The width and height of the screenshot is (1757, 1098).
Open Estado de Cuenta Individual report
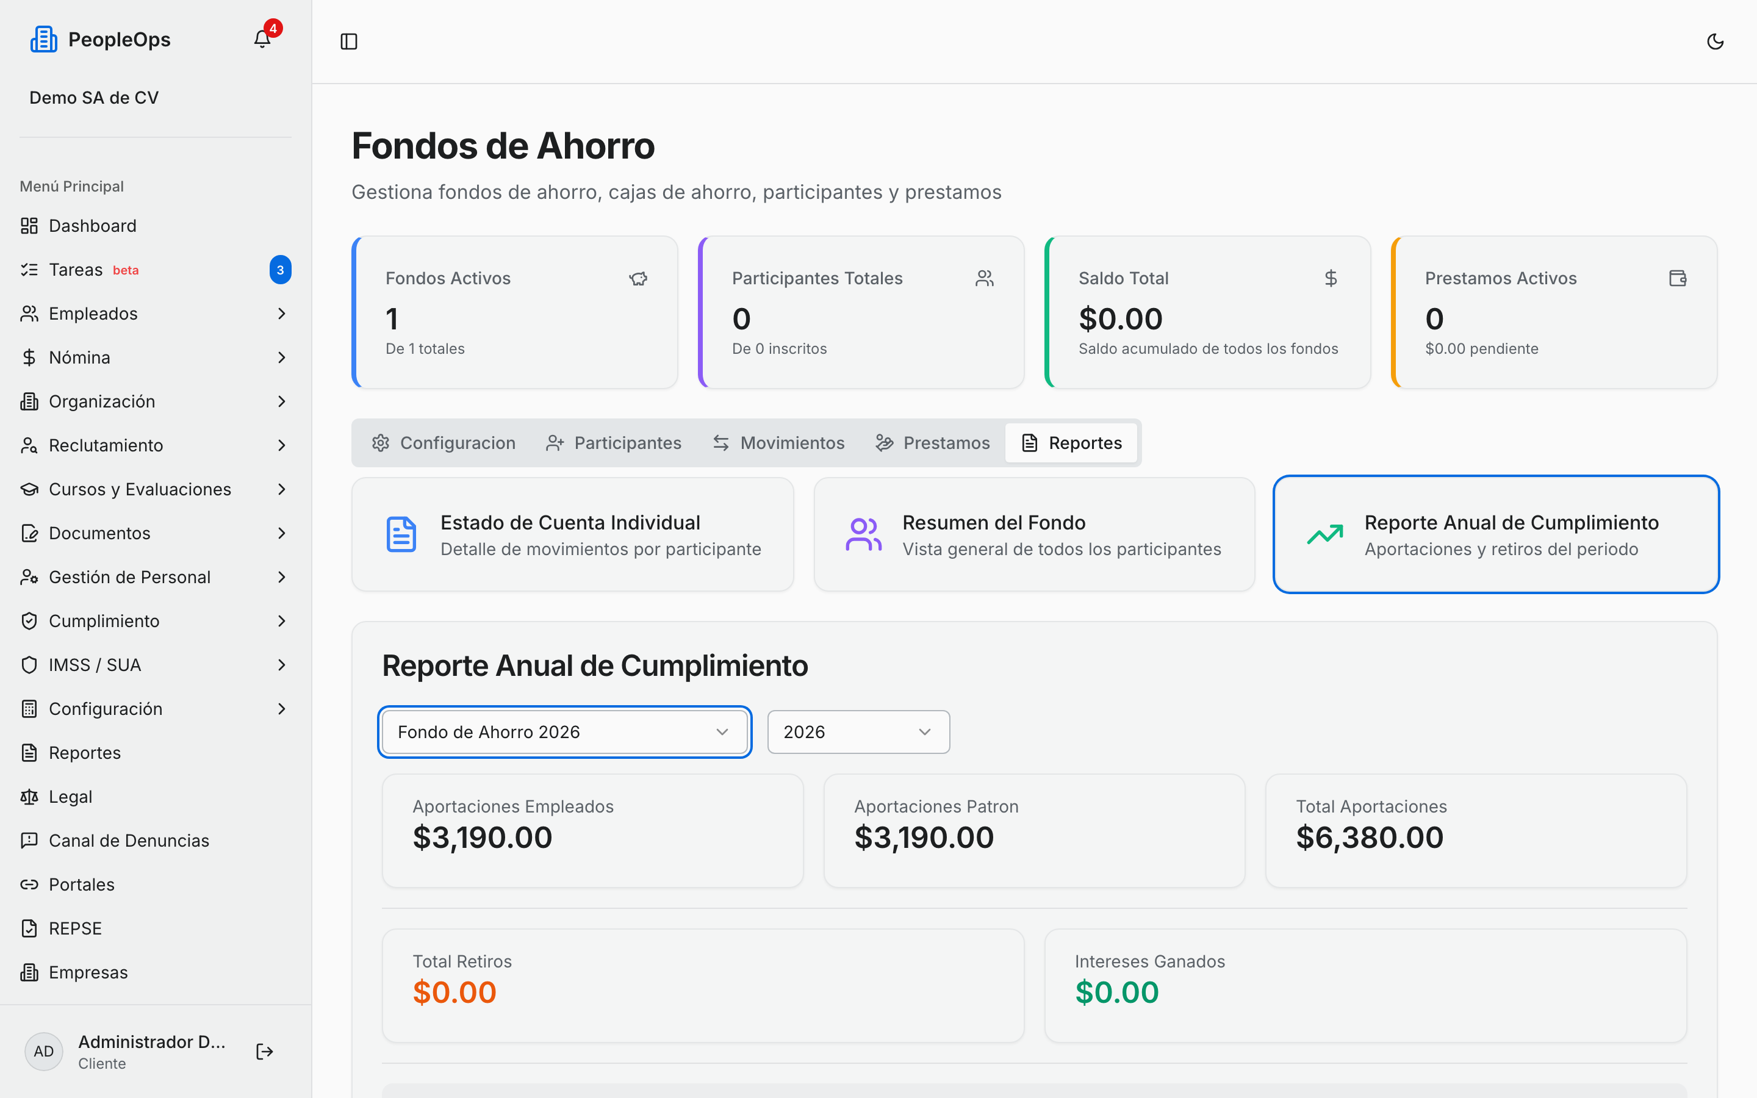(573, 534)
